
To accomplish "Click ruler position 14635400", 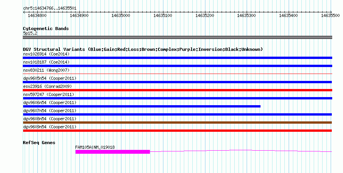I will (288, 15).
